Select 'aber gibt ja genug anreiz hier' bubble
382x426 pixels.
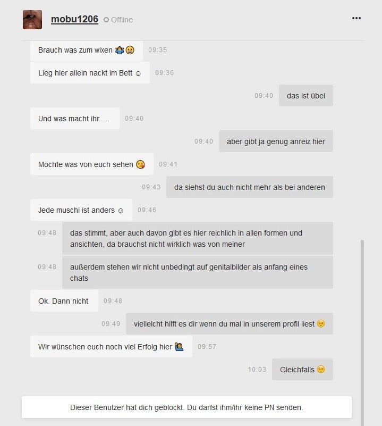[276, 141]
